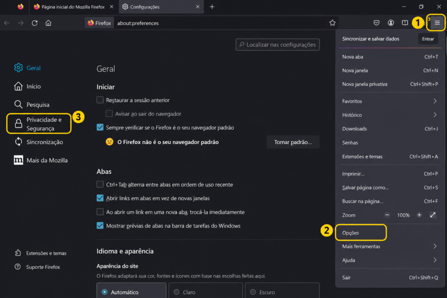This screenshot has width=447, height=298.
Task: Open the Pesquisa settings category
Action: (x=32, y=105)
